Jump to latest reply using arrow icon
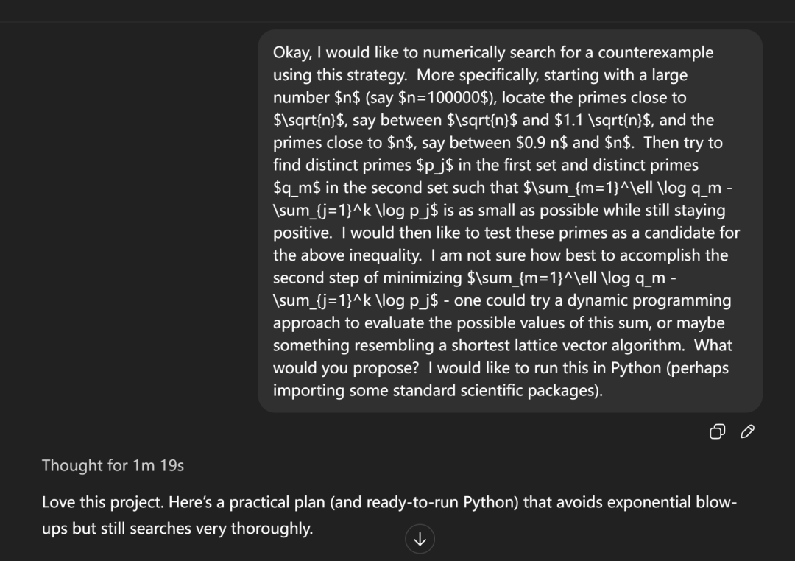The image size is (795, 561). click(420, 539)
